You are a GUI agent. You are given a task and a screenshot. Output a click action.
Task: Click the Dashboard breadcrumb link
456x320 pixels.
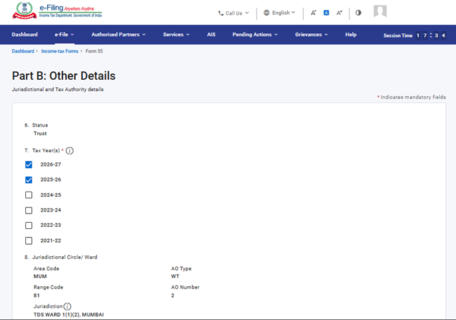pos(23,51)
